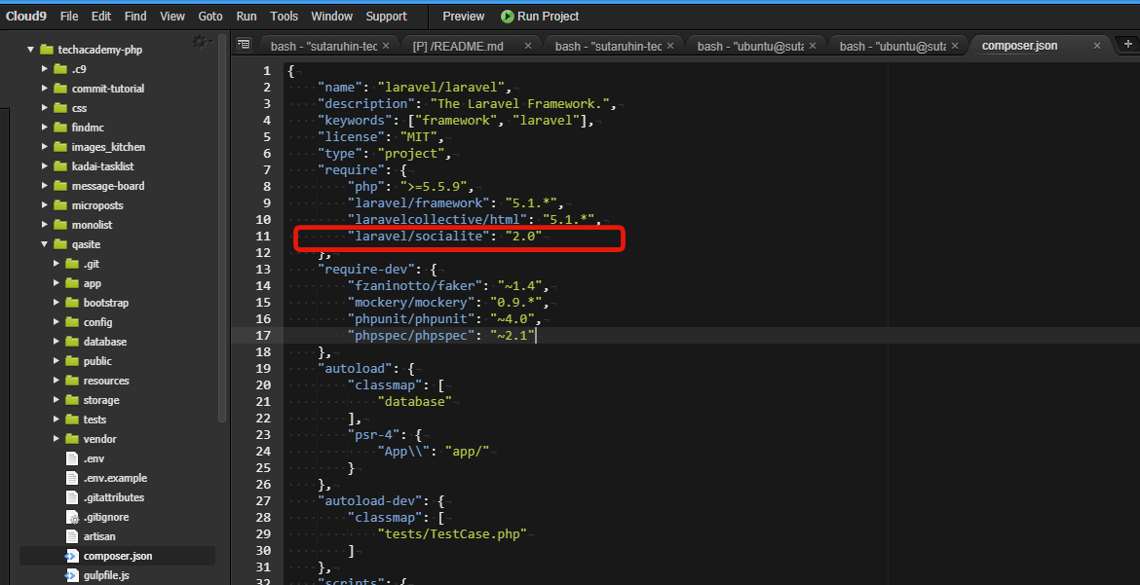Select the resources folder
Viewport: 1140px width, 585px height.
pyautogui.click(x=106, y=381)
